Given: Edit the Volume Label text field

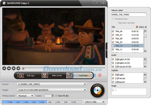Looking at the screenshot, I should click(129, 15).
